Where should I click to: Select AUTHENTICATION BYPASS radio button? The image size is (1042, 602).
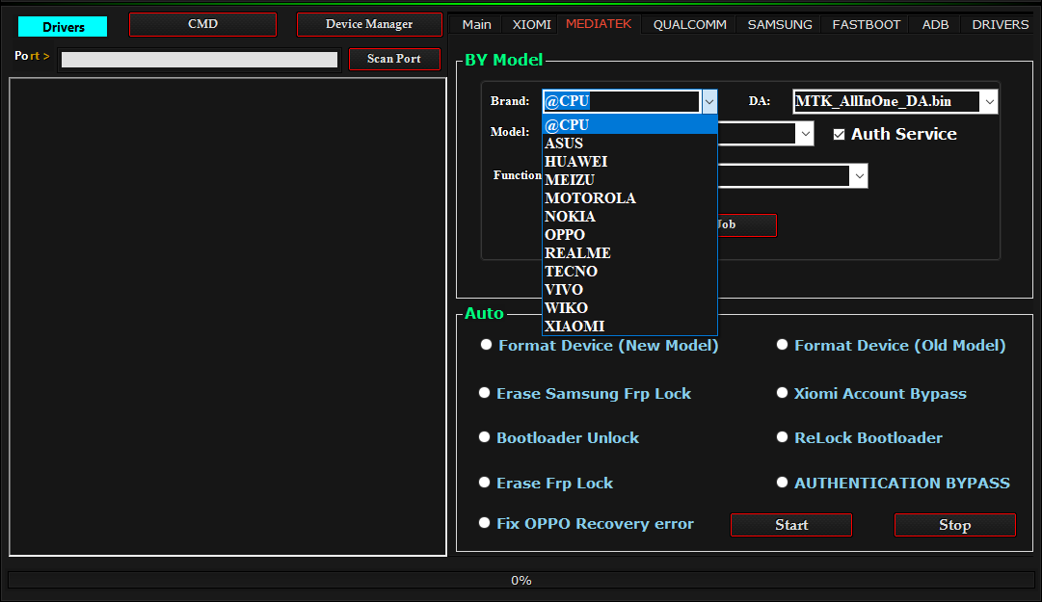tap(782, 483)
